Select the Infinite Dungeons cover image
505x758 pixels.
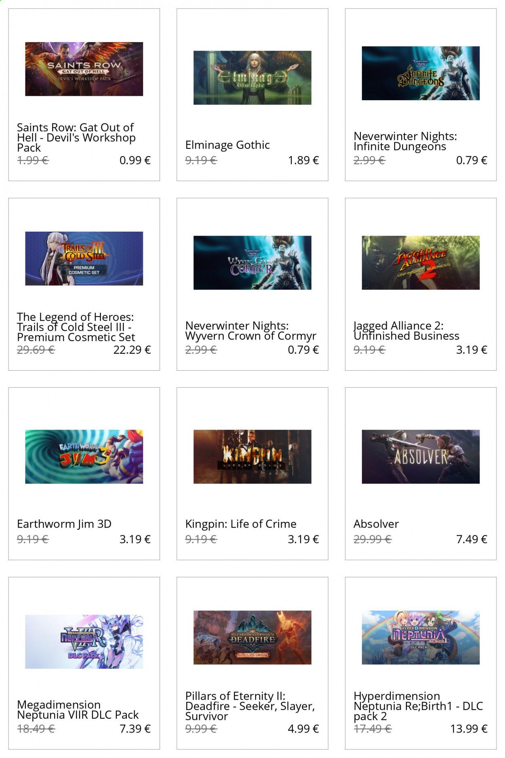(421, 73)
